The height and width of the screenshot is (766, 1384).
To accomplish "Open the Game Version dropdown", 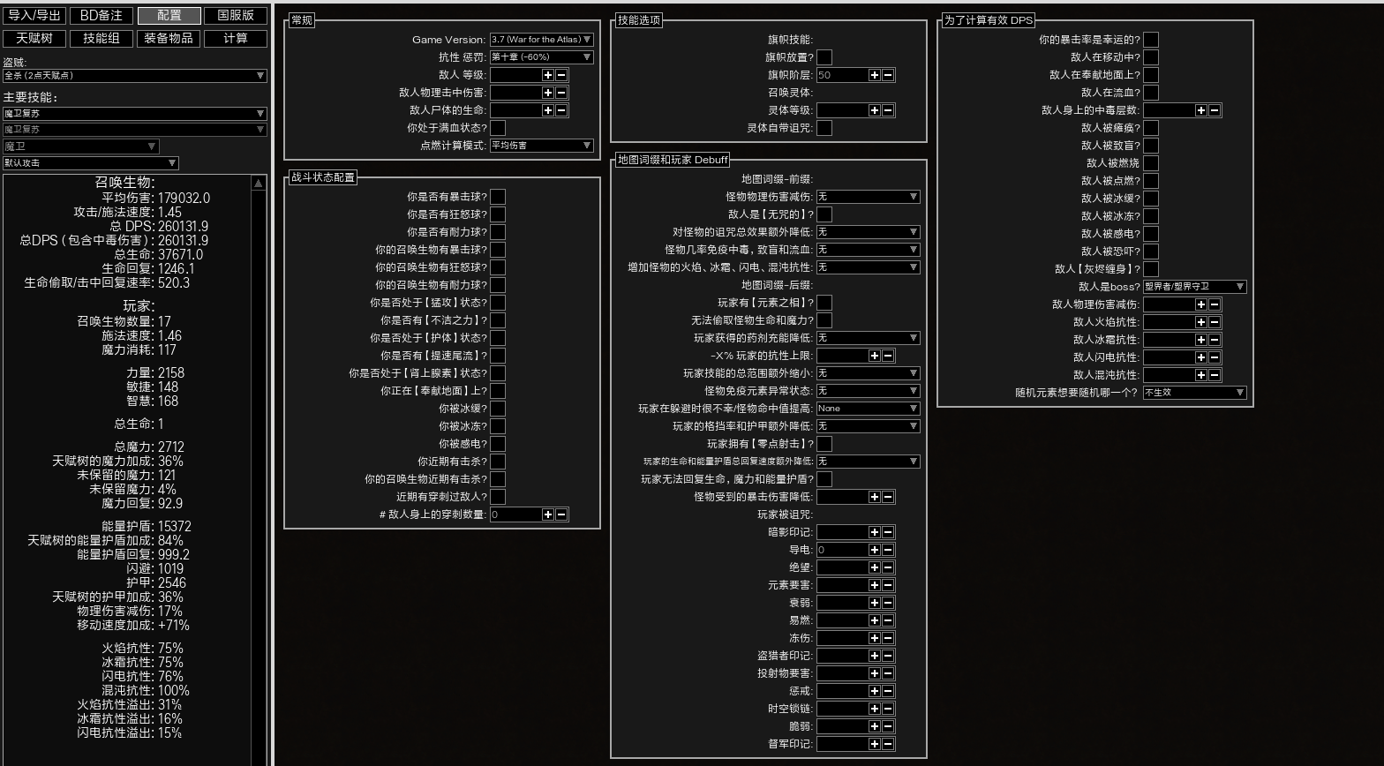I will [542, 40].
